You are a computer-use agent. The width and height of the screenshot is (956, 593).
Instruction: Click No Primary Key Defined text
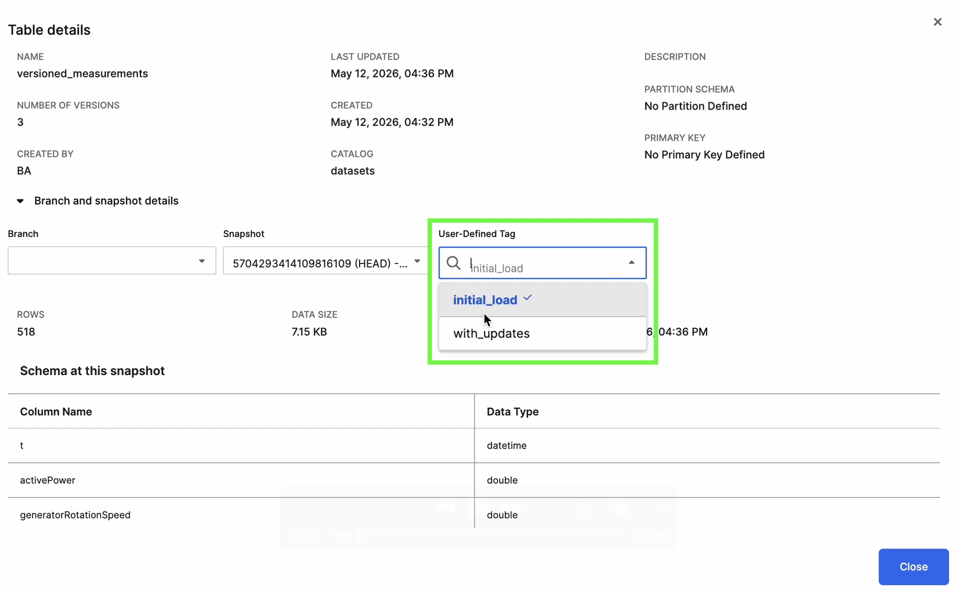tap(704, 155)
